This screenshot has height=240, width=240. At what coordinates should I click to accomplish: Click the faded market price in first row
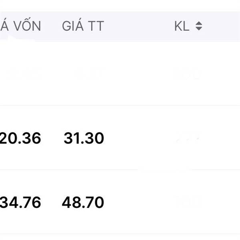tap(83, 74)
